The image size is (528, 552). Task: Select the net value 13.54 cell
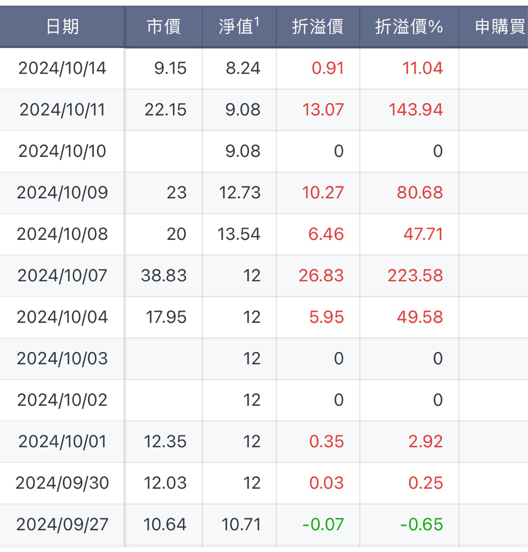coord(239,234)
